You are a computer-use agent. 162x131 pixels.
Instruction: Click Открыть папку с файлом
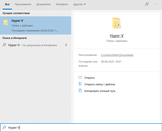[100, 84]
